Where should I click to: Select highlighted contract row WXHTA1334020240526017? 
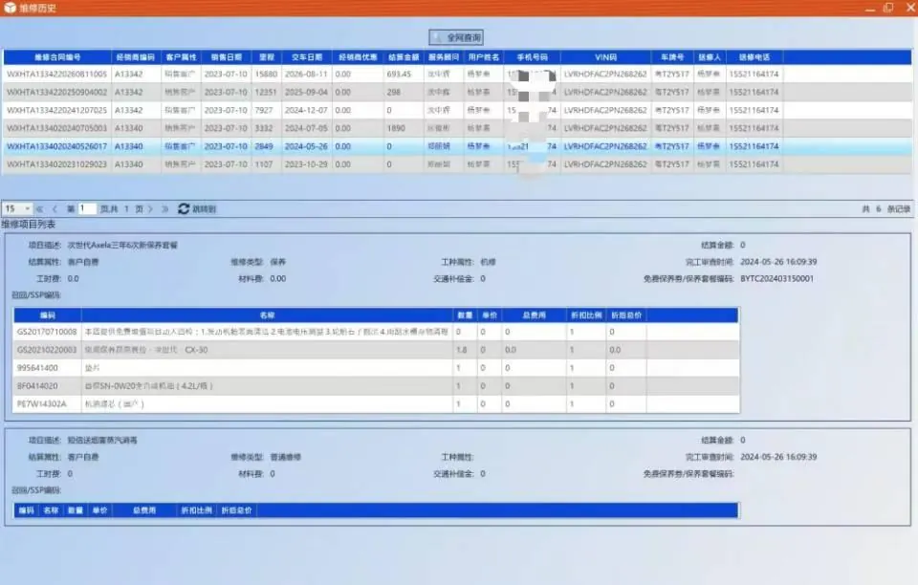pyautogui.click(x=457, y=146)
